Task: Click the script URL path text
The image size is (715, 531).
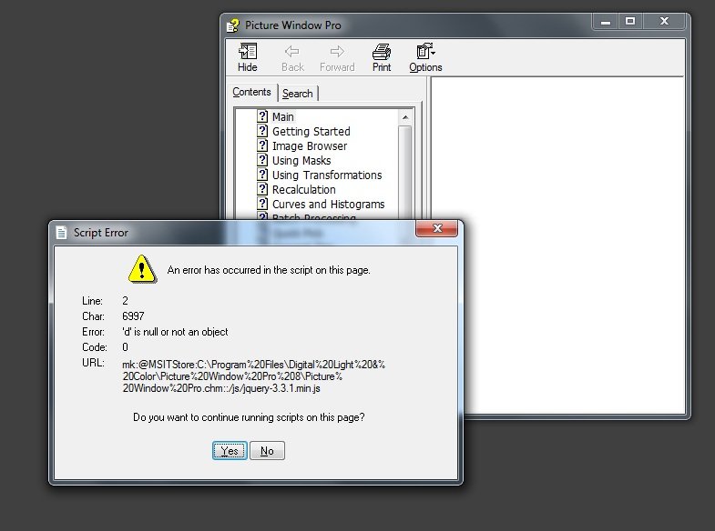Action: pyautogui.click(x=253, y=376)
